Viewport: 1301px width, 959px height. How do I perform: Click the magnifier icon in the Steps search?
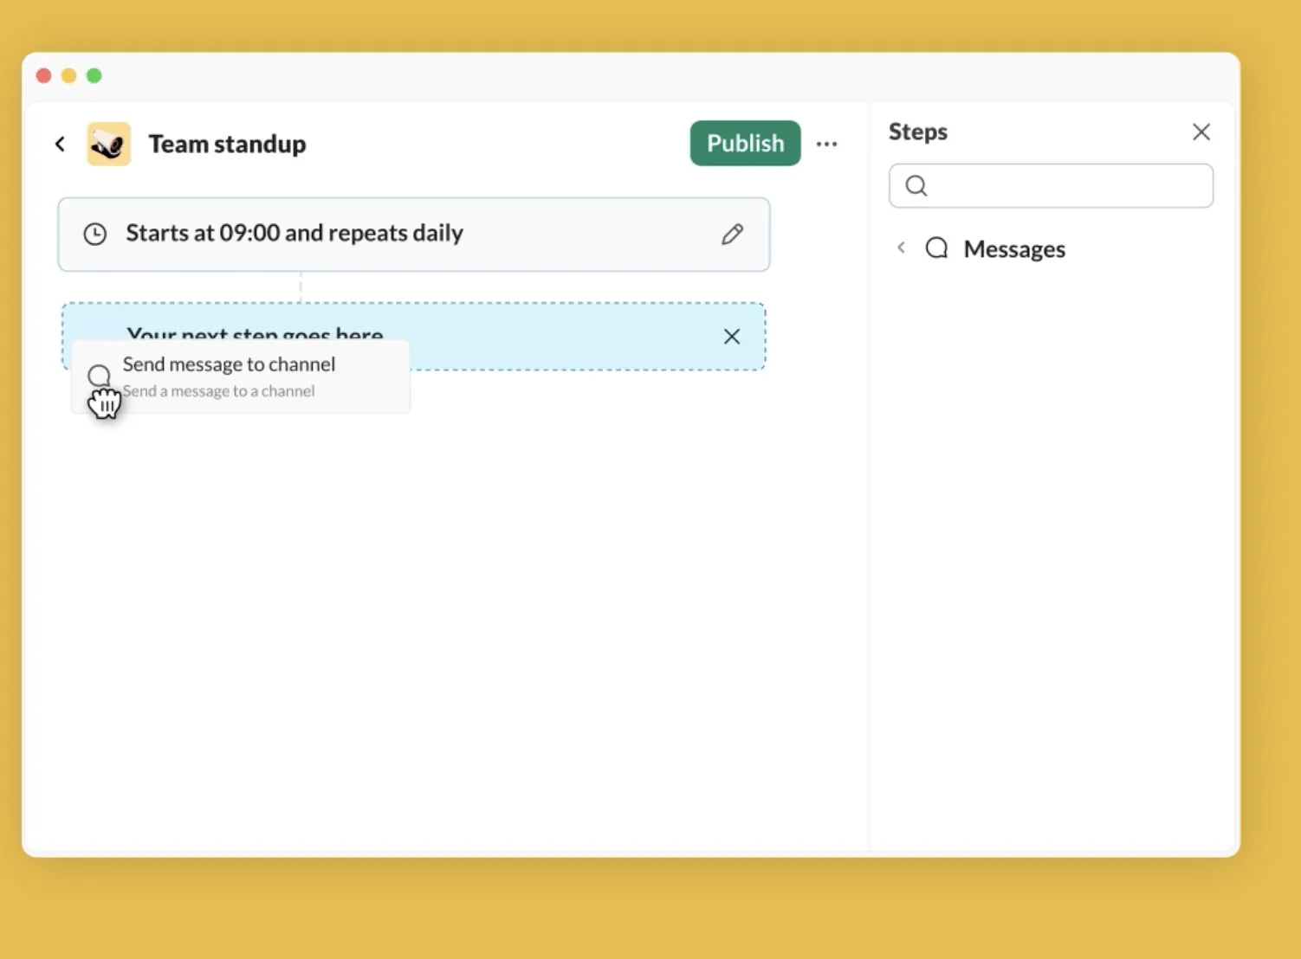(x=916, y=186)
